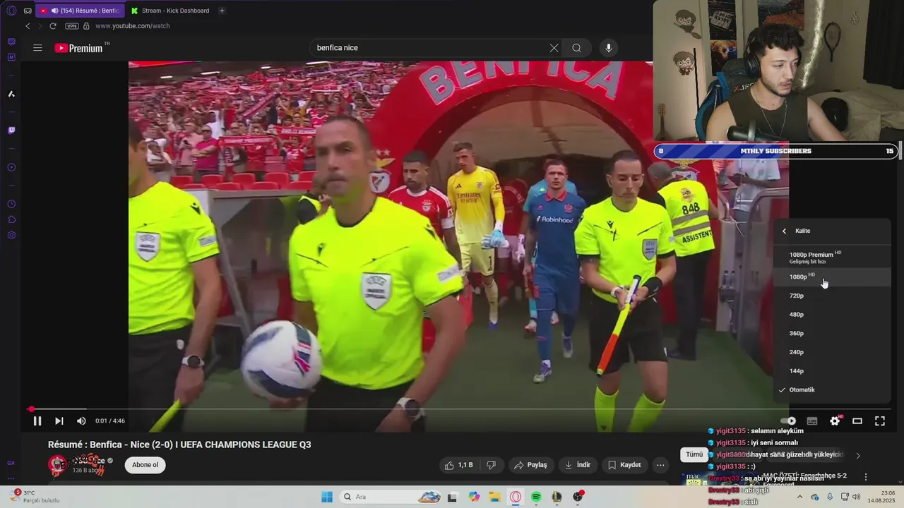Open Twitch sidebar panel
Screen dimensions: 904x508
pos(11,131)
